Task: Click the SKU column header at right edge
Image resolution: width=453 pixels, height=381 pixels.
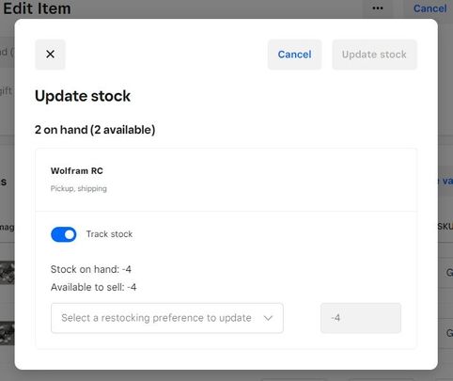Action: point(445,227)
